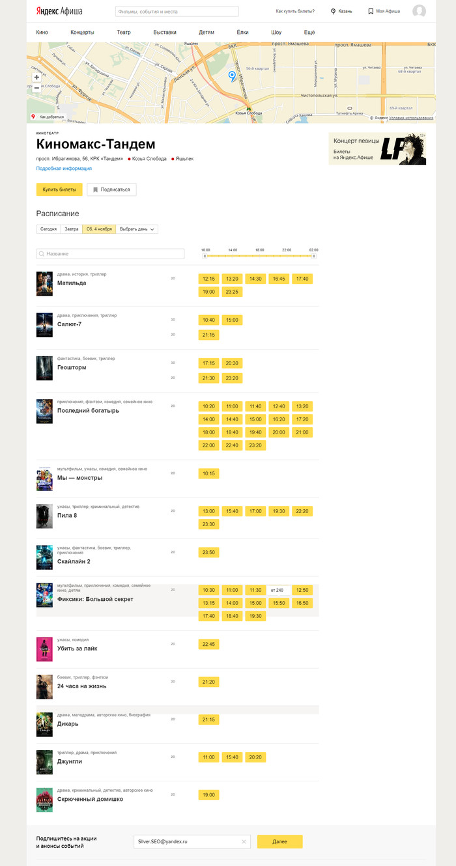Click the left handle of the time range slider
456x866 pixels.
[204, 257]
